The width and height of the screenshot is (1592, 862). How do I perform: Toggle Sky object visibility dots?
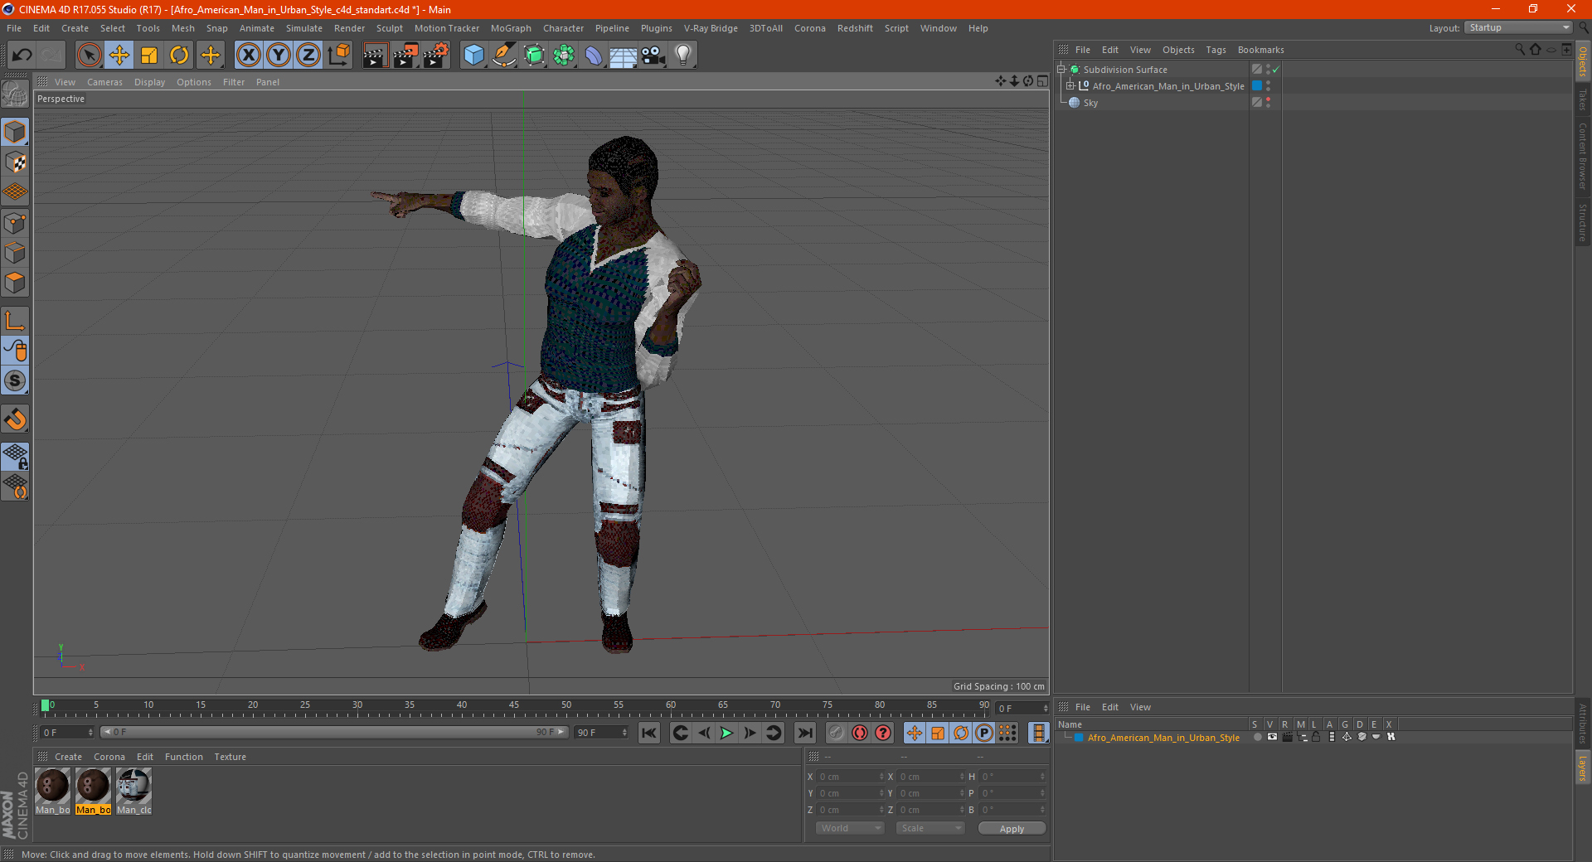pyautogui.click(x=1269, y=103)
